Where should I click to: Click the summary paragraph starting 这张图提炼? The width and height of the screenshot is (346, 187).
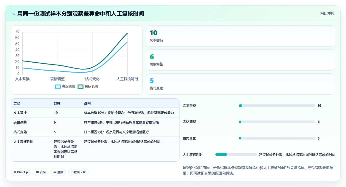coord(258,171)
